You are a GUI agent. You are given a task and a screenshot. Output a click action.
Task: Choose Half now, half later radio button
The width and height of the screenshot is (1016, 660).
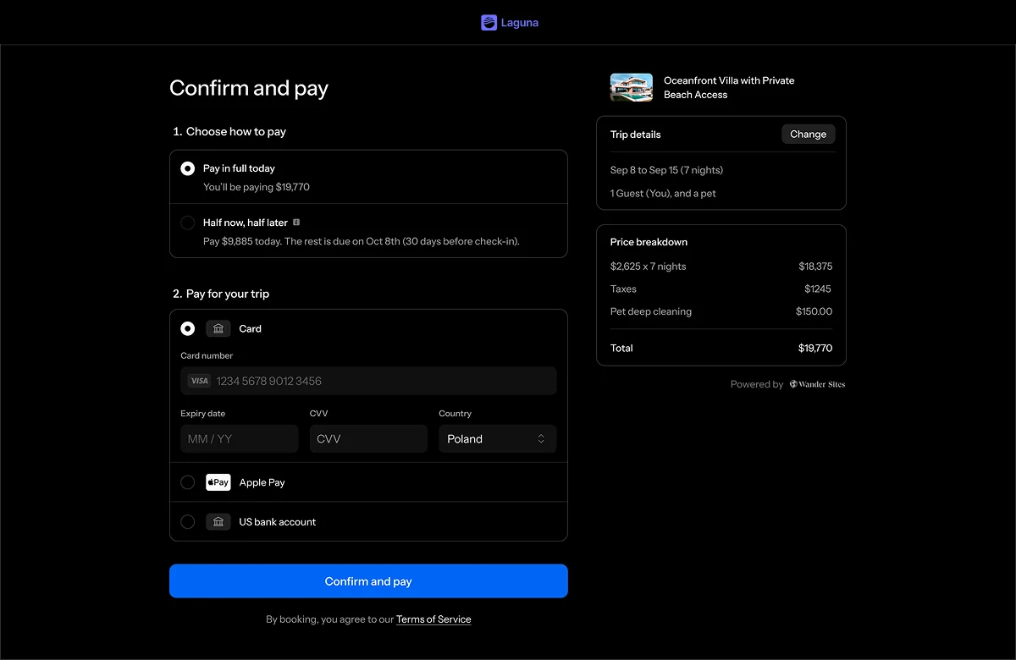[x=188, y=223]
